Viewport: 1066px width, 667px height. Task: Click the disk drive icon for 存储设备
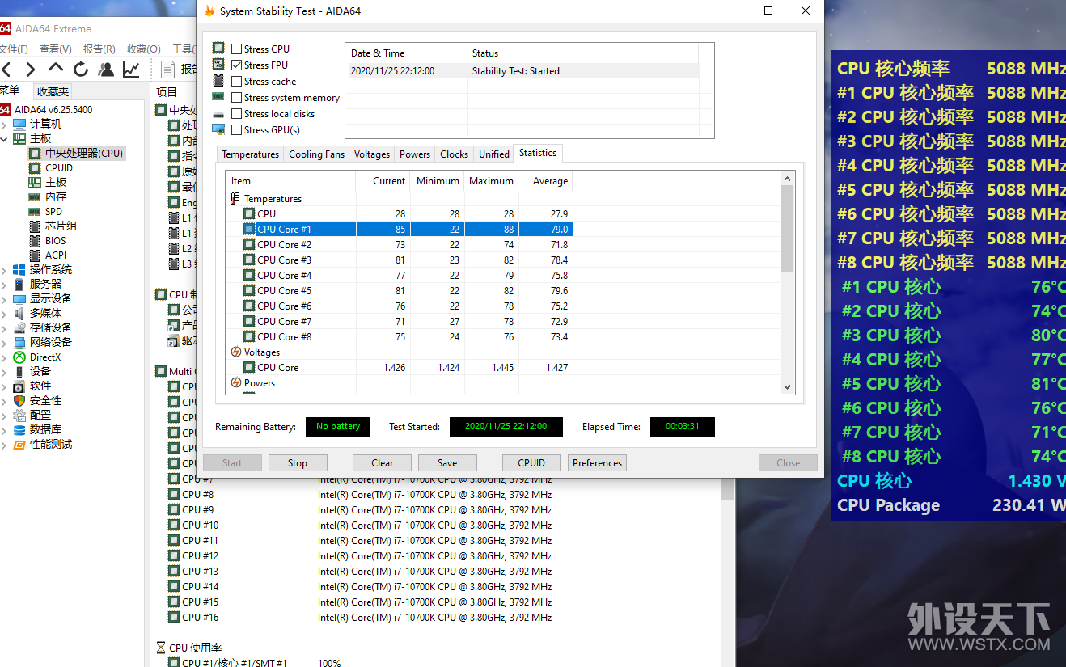20,327
